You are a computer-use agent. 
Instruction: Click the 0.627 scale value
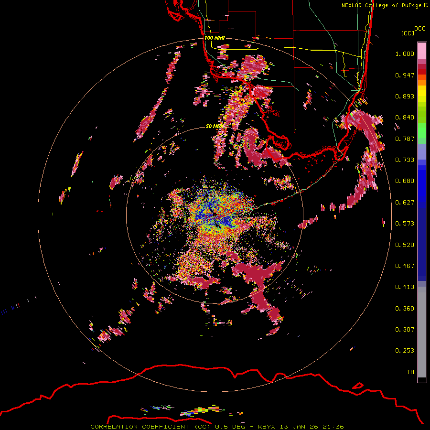(x=405, y=203)
